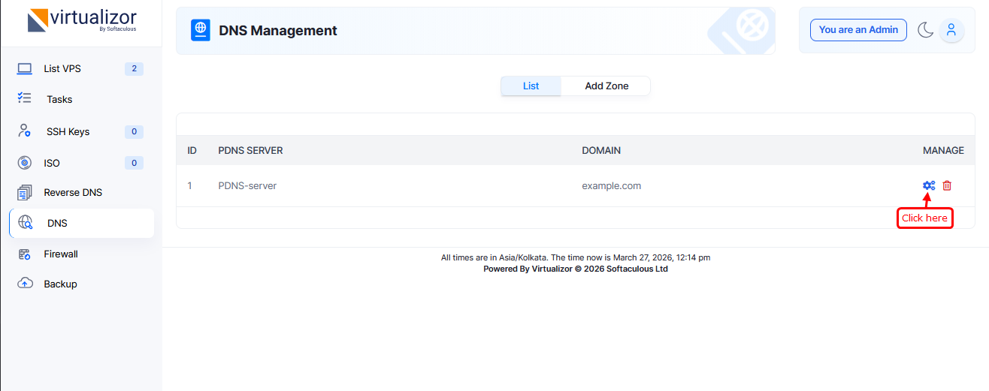Image resolution: width=989 pixels, height=391 pixels.
Task: Switch to the Add Zone tab
Action: pos(606,86)
